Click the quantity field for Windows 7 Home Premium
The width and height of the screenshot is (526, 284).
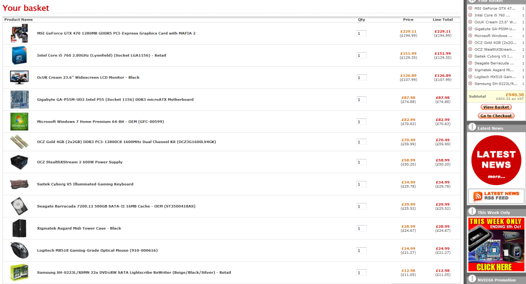click(x=361, y=122)
